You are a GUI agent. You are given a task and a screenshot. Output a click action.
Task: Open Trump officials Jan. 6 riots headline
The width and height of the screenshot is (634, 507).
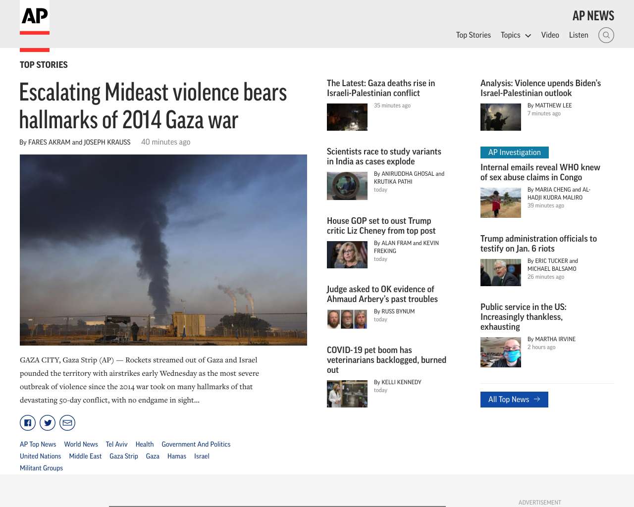538,244
